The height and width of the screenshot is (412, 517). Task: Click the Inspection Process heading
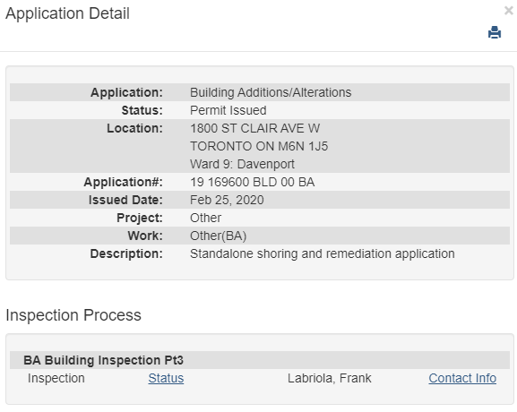pos(73,315)
